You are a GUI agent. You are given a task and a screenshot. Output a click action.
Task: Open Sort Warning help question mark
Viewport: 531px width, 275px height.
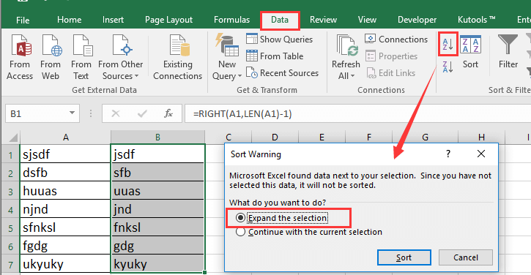click(x=448, y=154)
